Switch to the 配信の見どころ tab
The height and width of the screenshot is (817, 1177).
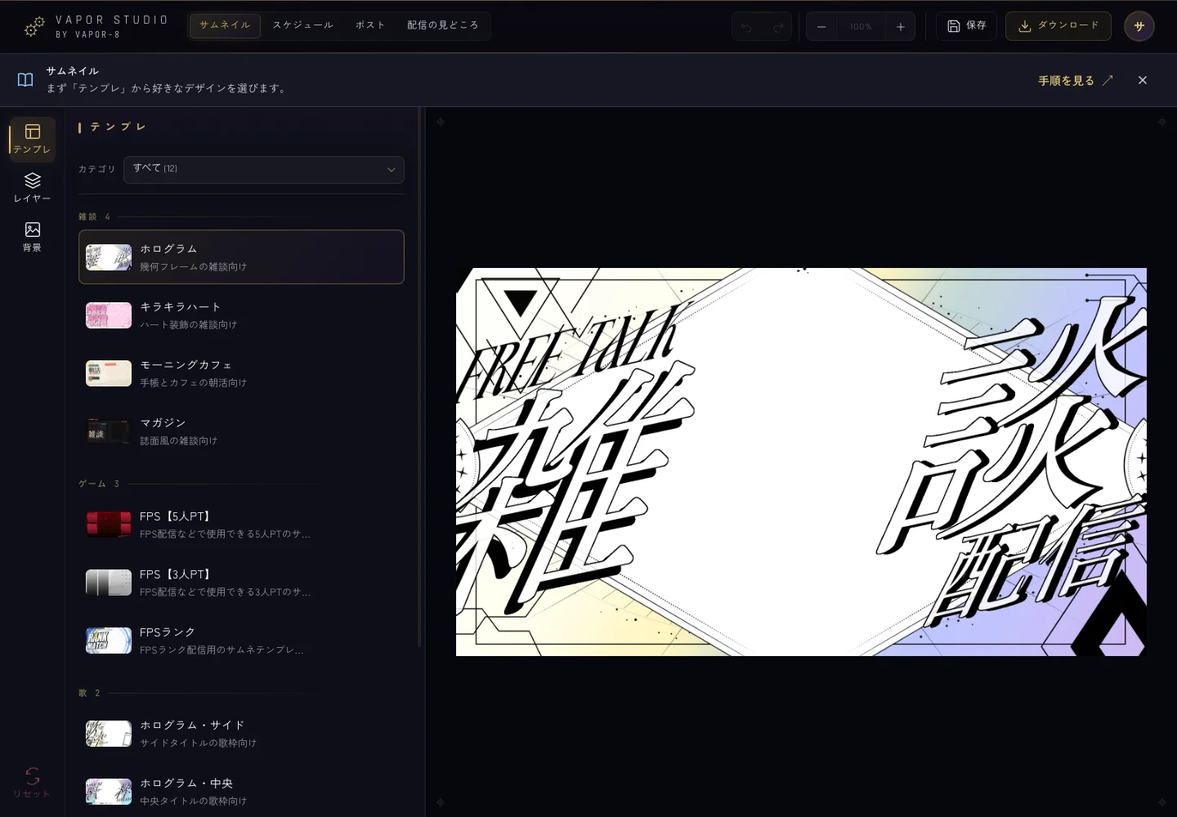coord(443,25)
